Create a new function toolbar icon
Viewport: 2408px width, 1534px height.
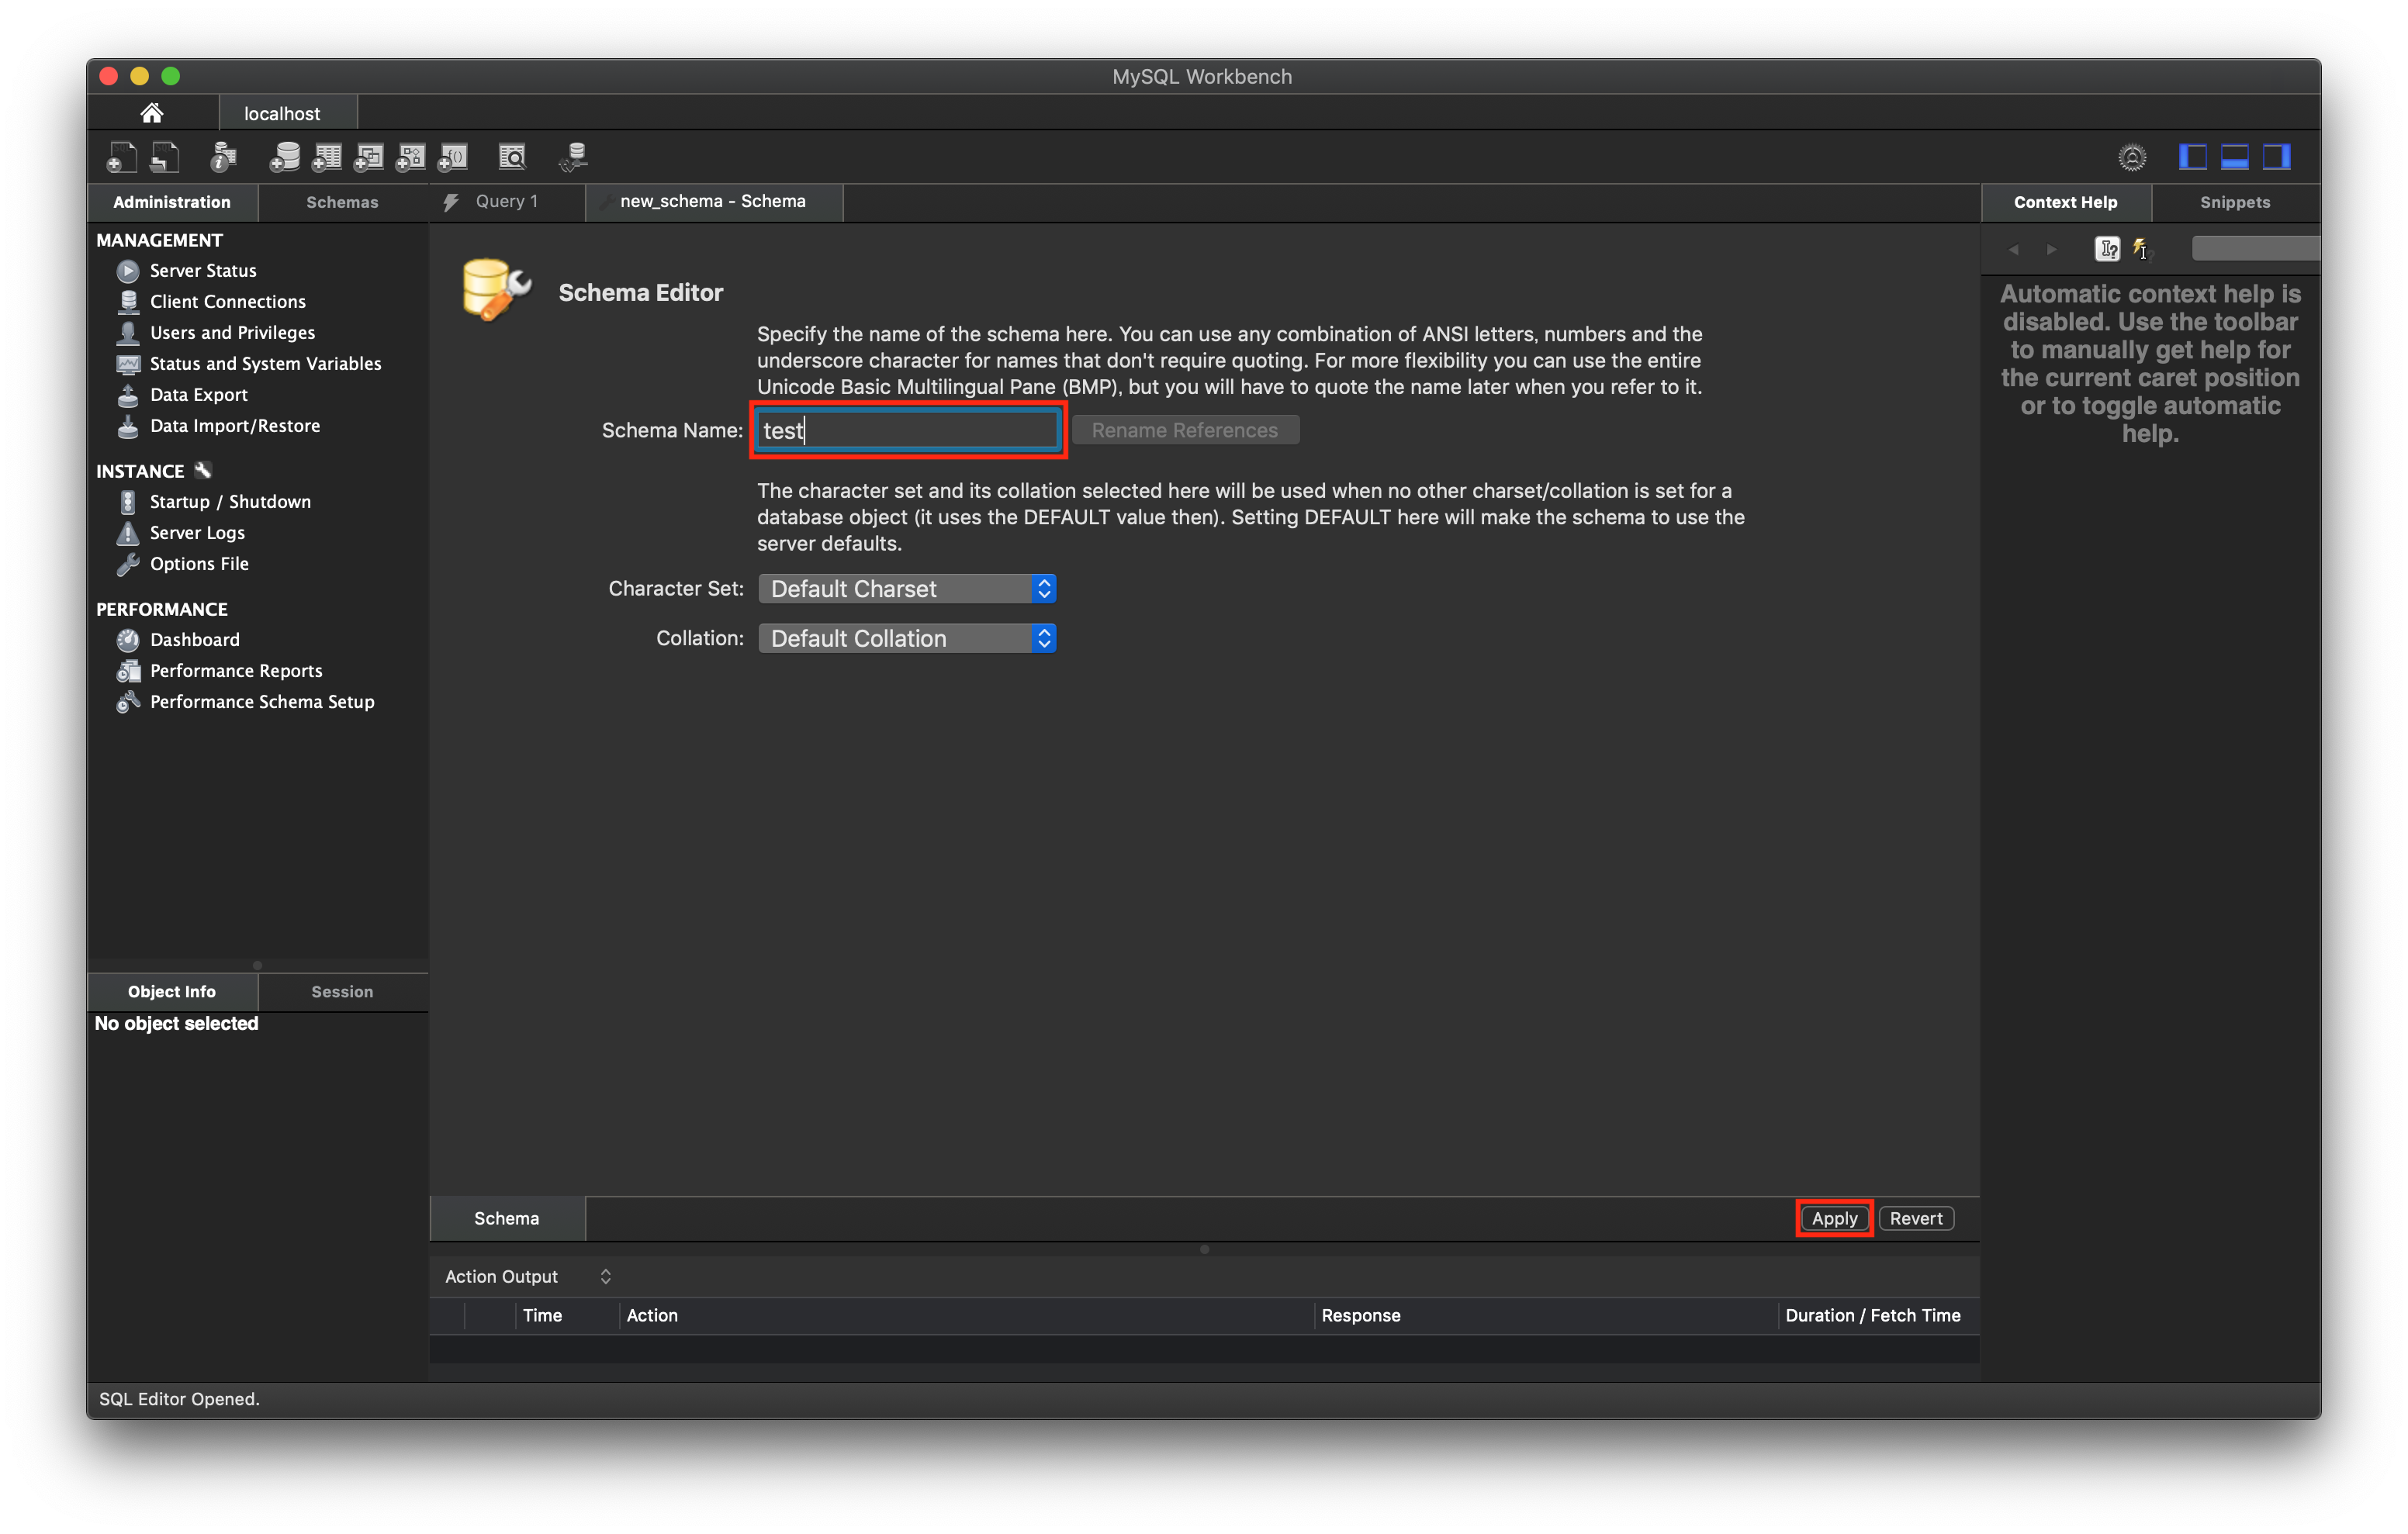[453, 157]
